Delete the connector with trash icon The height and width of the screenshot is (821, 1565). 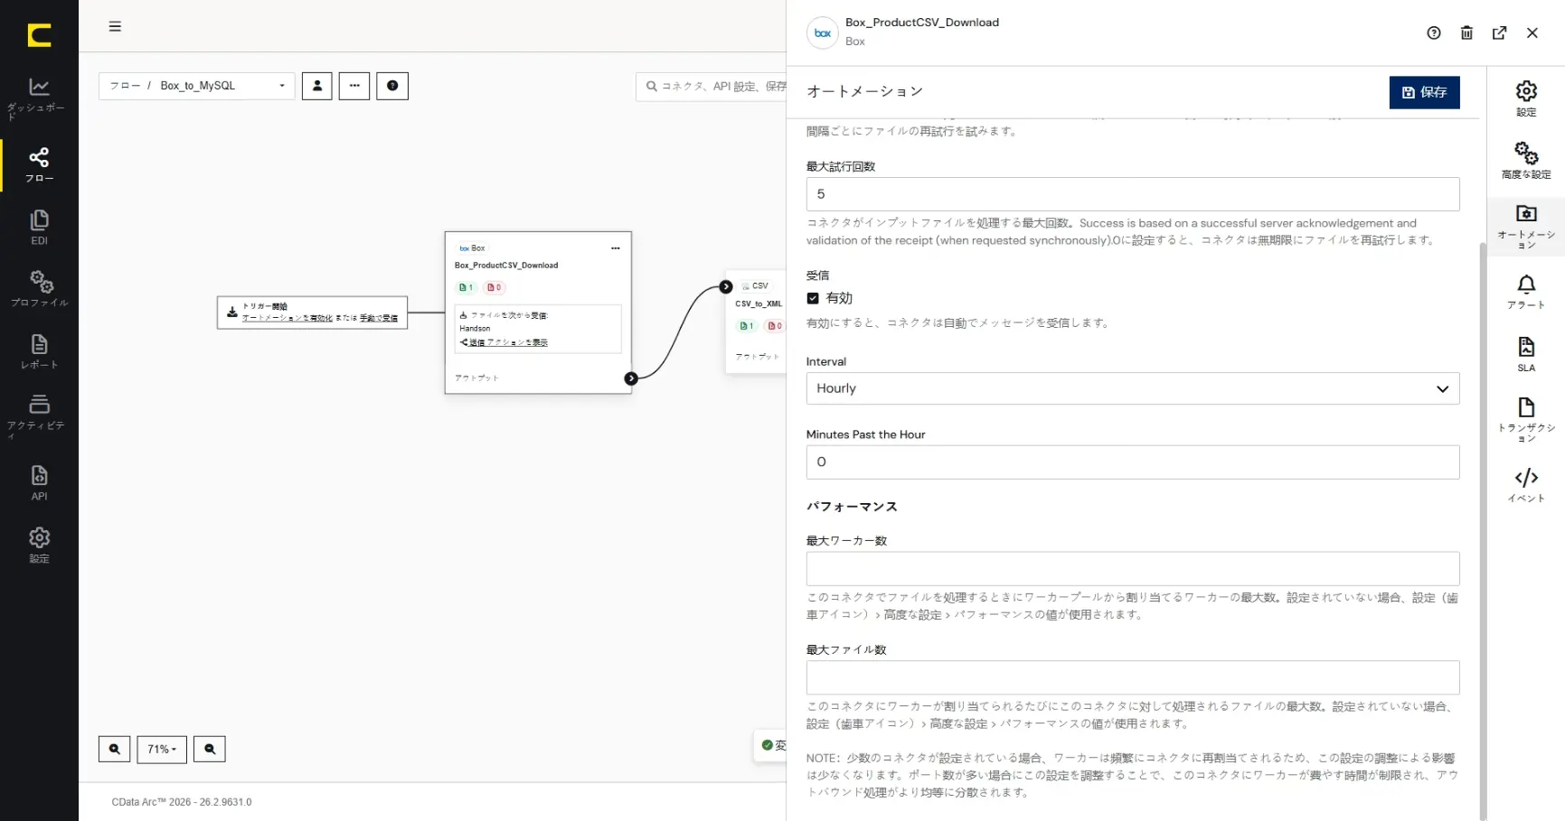(x=1466, y=33)
